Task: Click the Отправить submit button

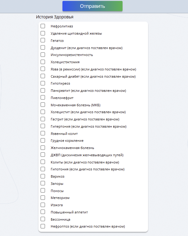Action: [x=92, y=6]
